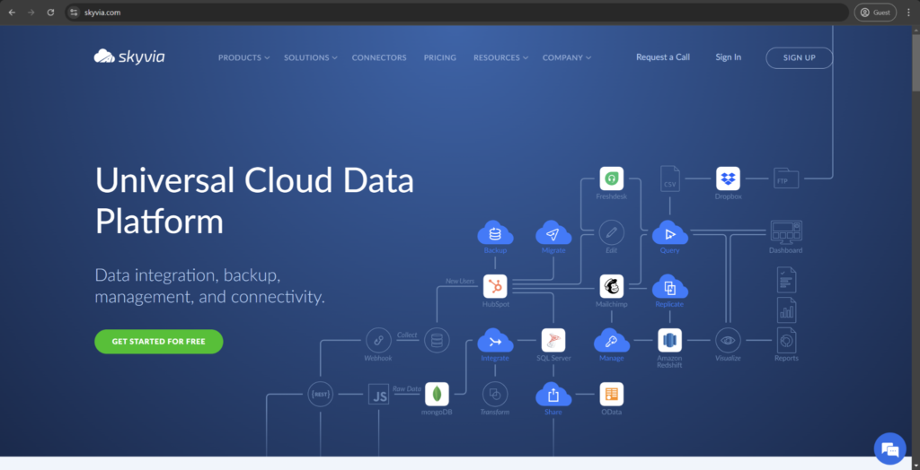Click the Sign Up button
920x470 pixels.
[799, 57]
